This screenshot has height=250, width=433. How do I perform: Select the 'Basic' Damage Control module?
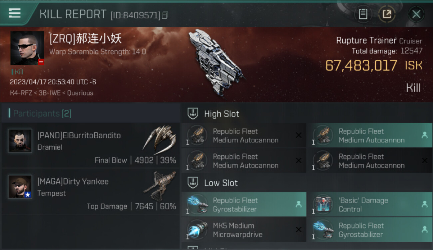pyautogui.click(x=370, y=205)
